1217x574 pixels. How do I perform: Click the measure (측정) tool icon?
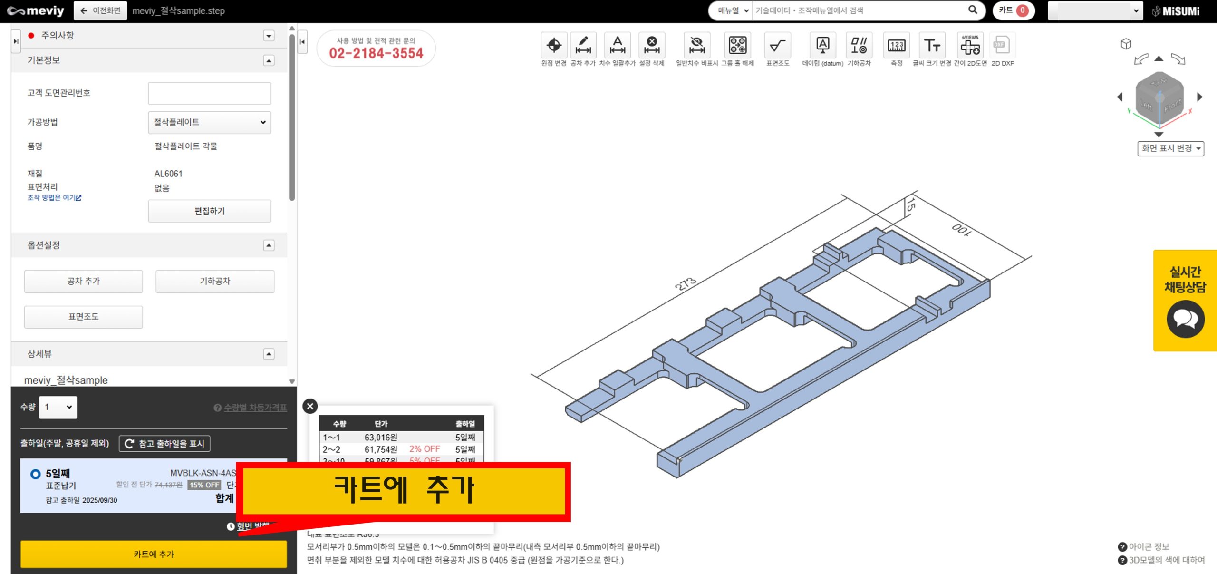[896, 46]
